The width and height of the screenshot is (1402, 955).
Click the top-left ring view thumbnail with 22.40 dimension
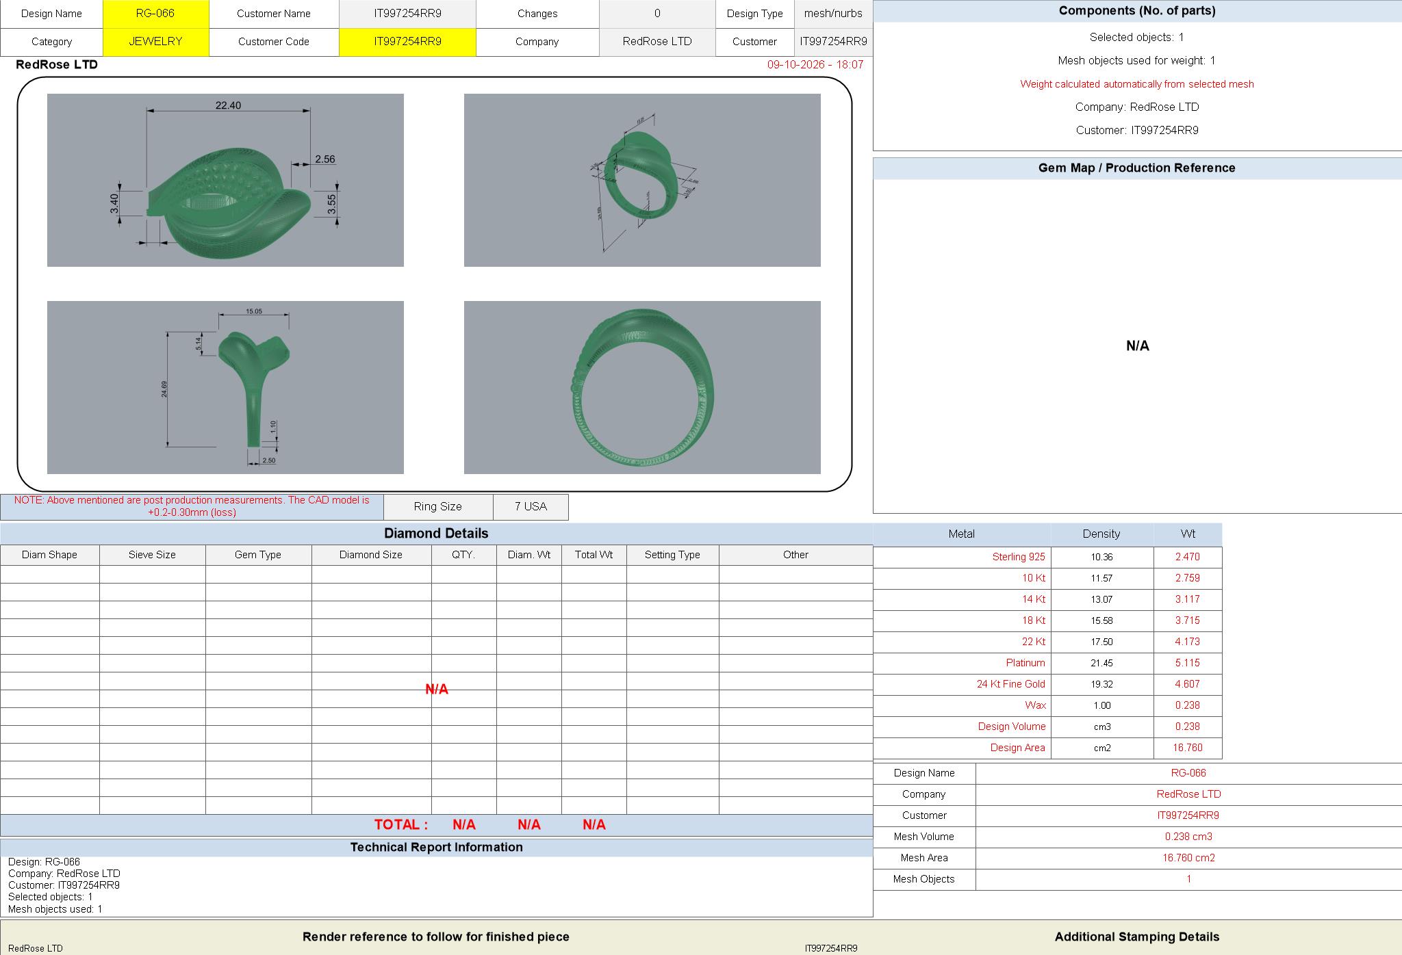click(x=225, y=180)
